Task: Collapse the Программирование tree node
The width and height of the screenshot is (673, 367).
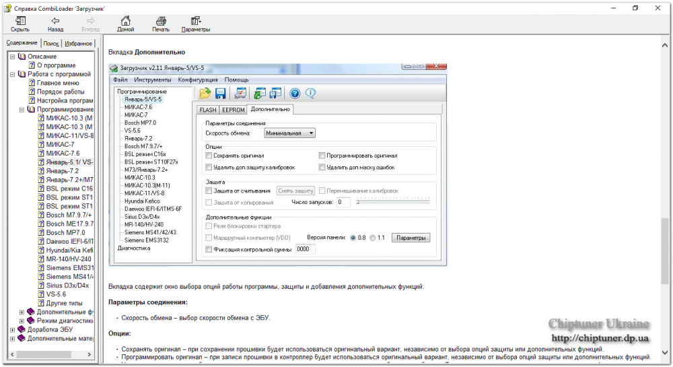Action: [x=22, y=110]
